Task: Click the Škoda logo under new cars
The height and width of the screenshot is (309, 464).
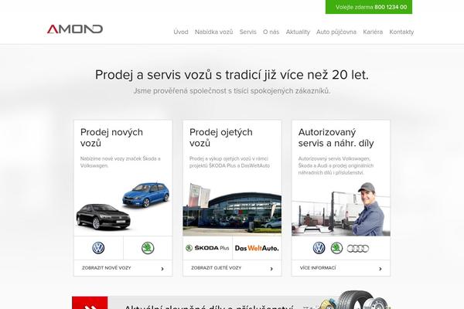Action: (148, 248)
